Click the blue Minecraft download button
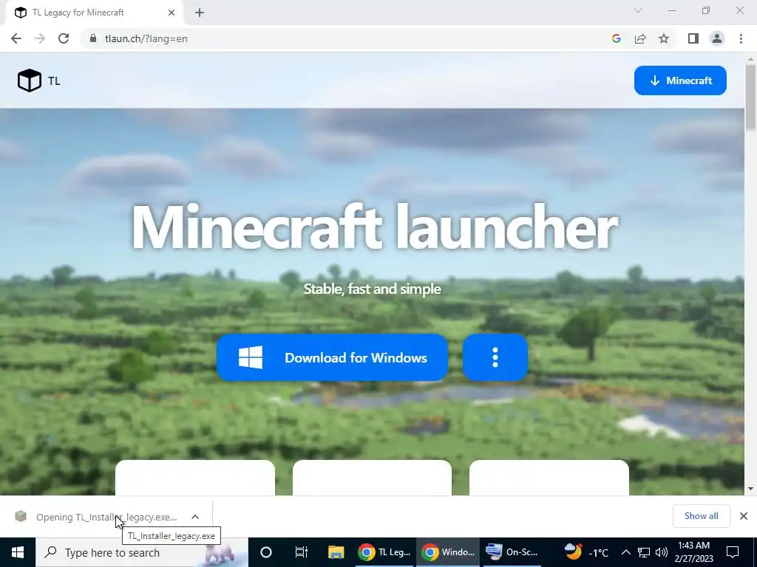 pyautogui.click(x=680, y=80)
